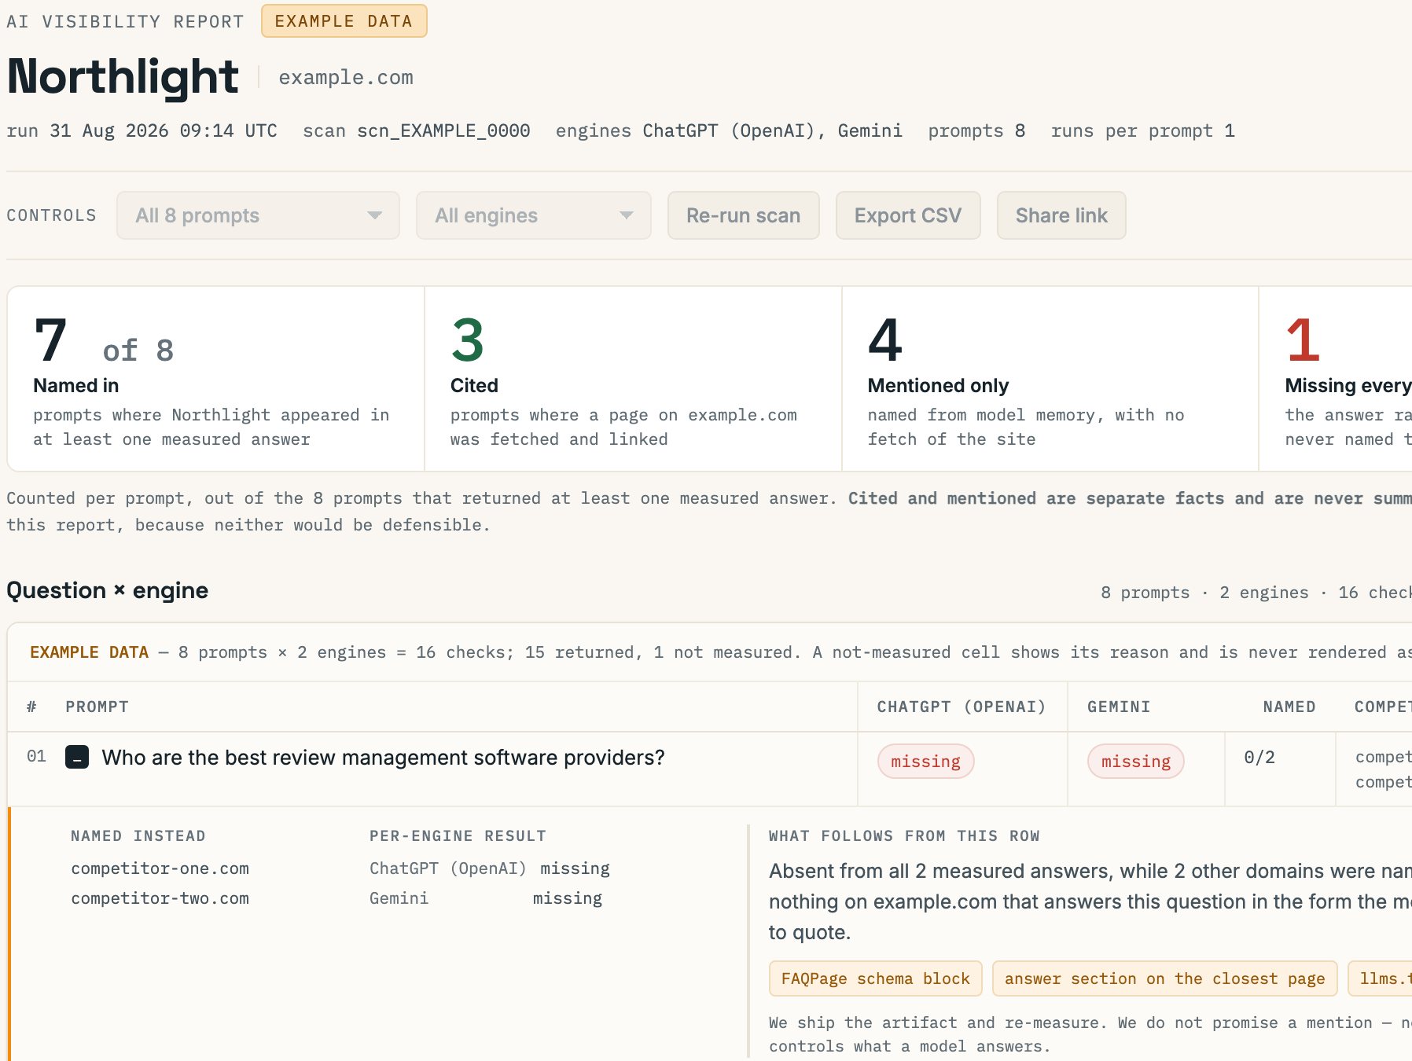Image resolution: width=1412 pixels, height=1061 pixels.
Task: Click the answer section on the closest page tag
Action: [x=1165, y=978]
